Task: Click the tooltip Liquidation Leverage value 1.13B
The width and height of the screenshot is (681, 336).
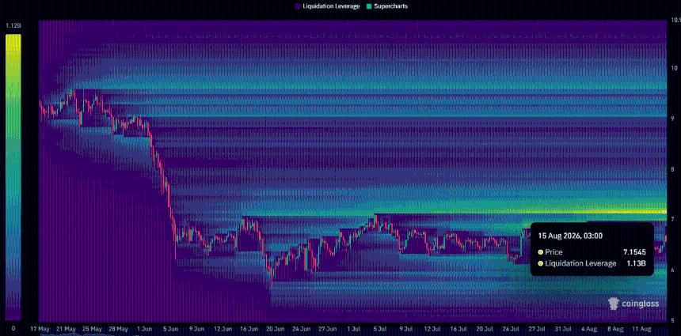Action: pos(637,263)
